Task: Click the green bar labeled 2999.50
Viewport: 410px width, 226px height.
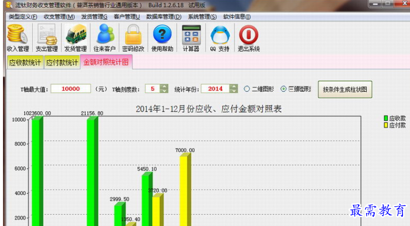Action: [119, 215]
